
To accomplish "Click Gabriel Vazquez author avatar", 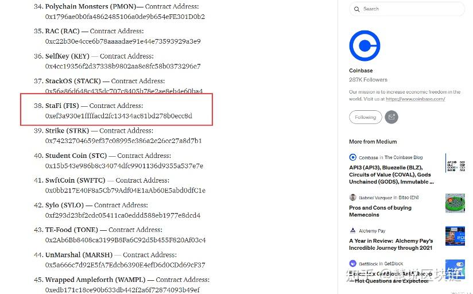I will 352,198.
